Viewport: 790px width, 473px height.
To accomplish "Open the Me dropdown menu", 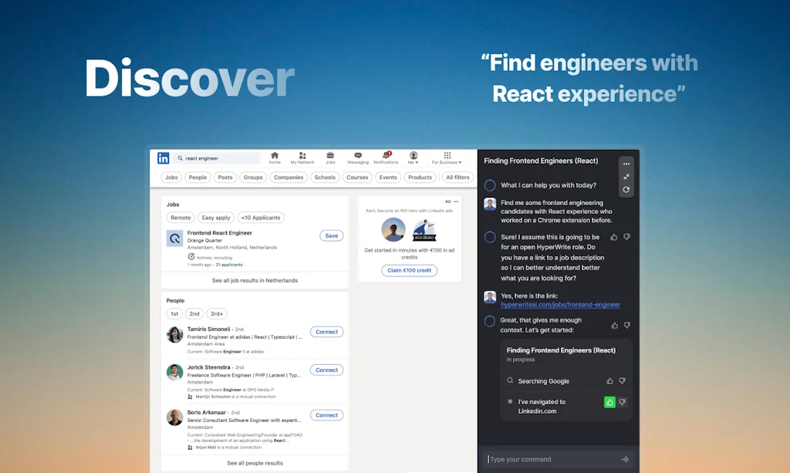I will [x=414, y=157].
